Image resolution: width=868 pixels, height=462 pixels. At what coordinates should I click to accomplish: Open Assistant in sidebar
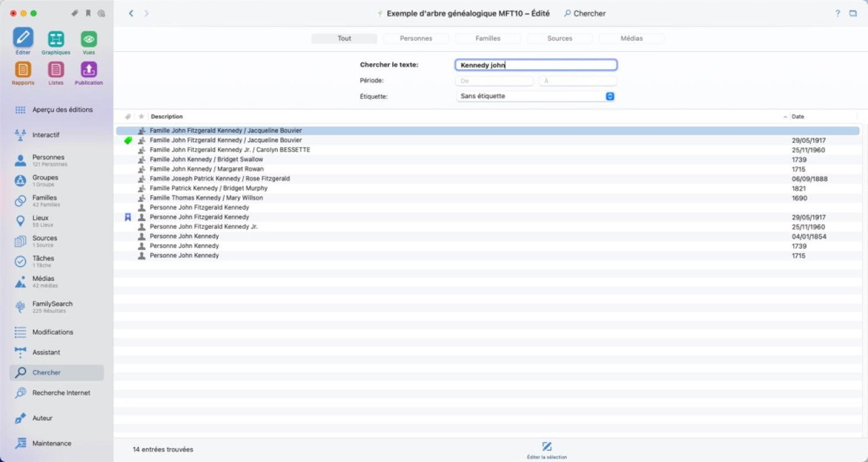(57, 352)
